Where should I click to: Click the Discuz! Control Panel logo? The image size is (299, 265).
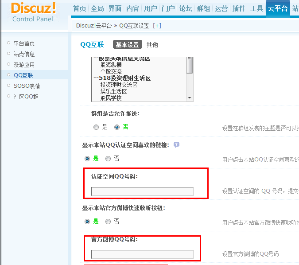(33, 12)
